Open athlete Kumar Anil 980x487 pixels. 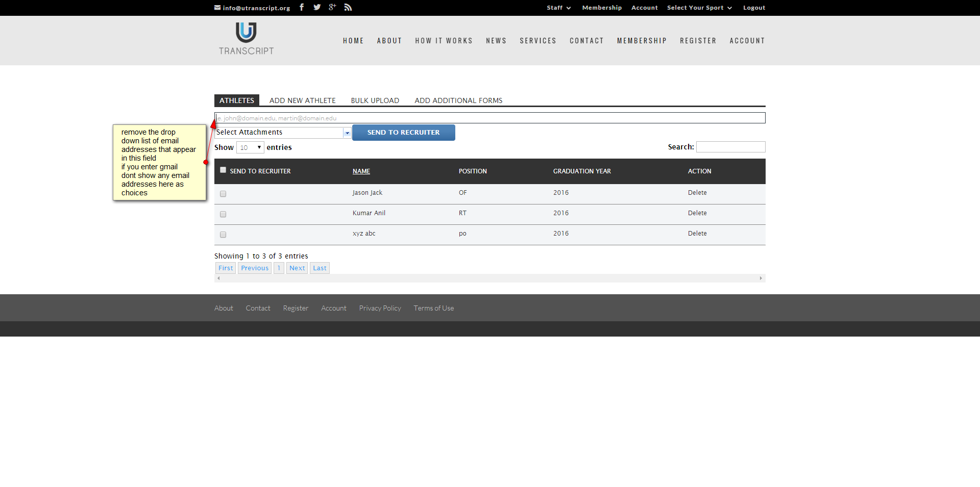369,213
